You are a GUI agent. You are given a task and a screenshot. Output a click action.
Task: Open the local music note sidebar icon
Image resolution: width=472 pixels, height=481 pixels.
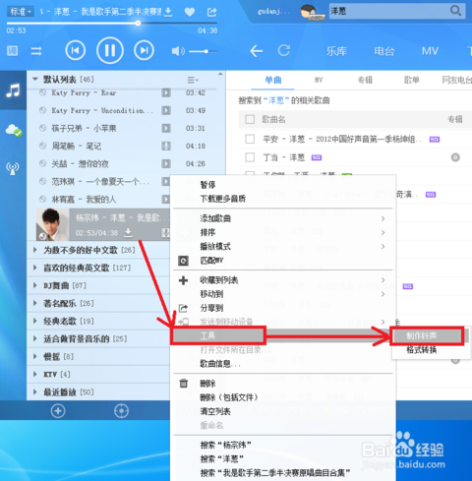13,90
